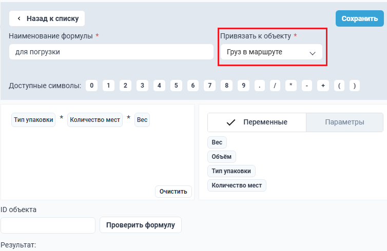Insert symbol 8 into formula
The height and width of the screenshot is (251, 387).
226,86
